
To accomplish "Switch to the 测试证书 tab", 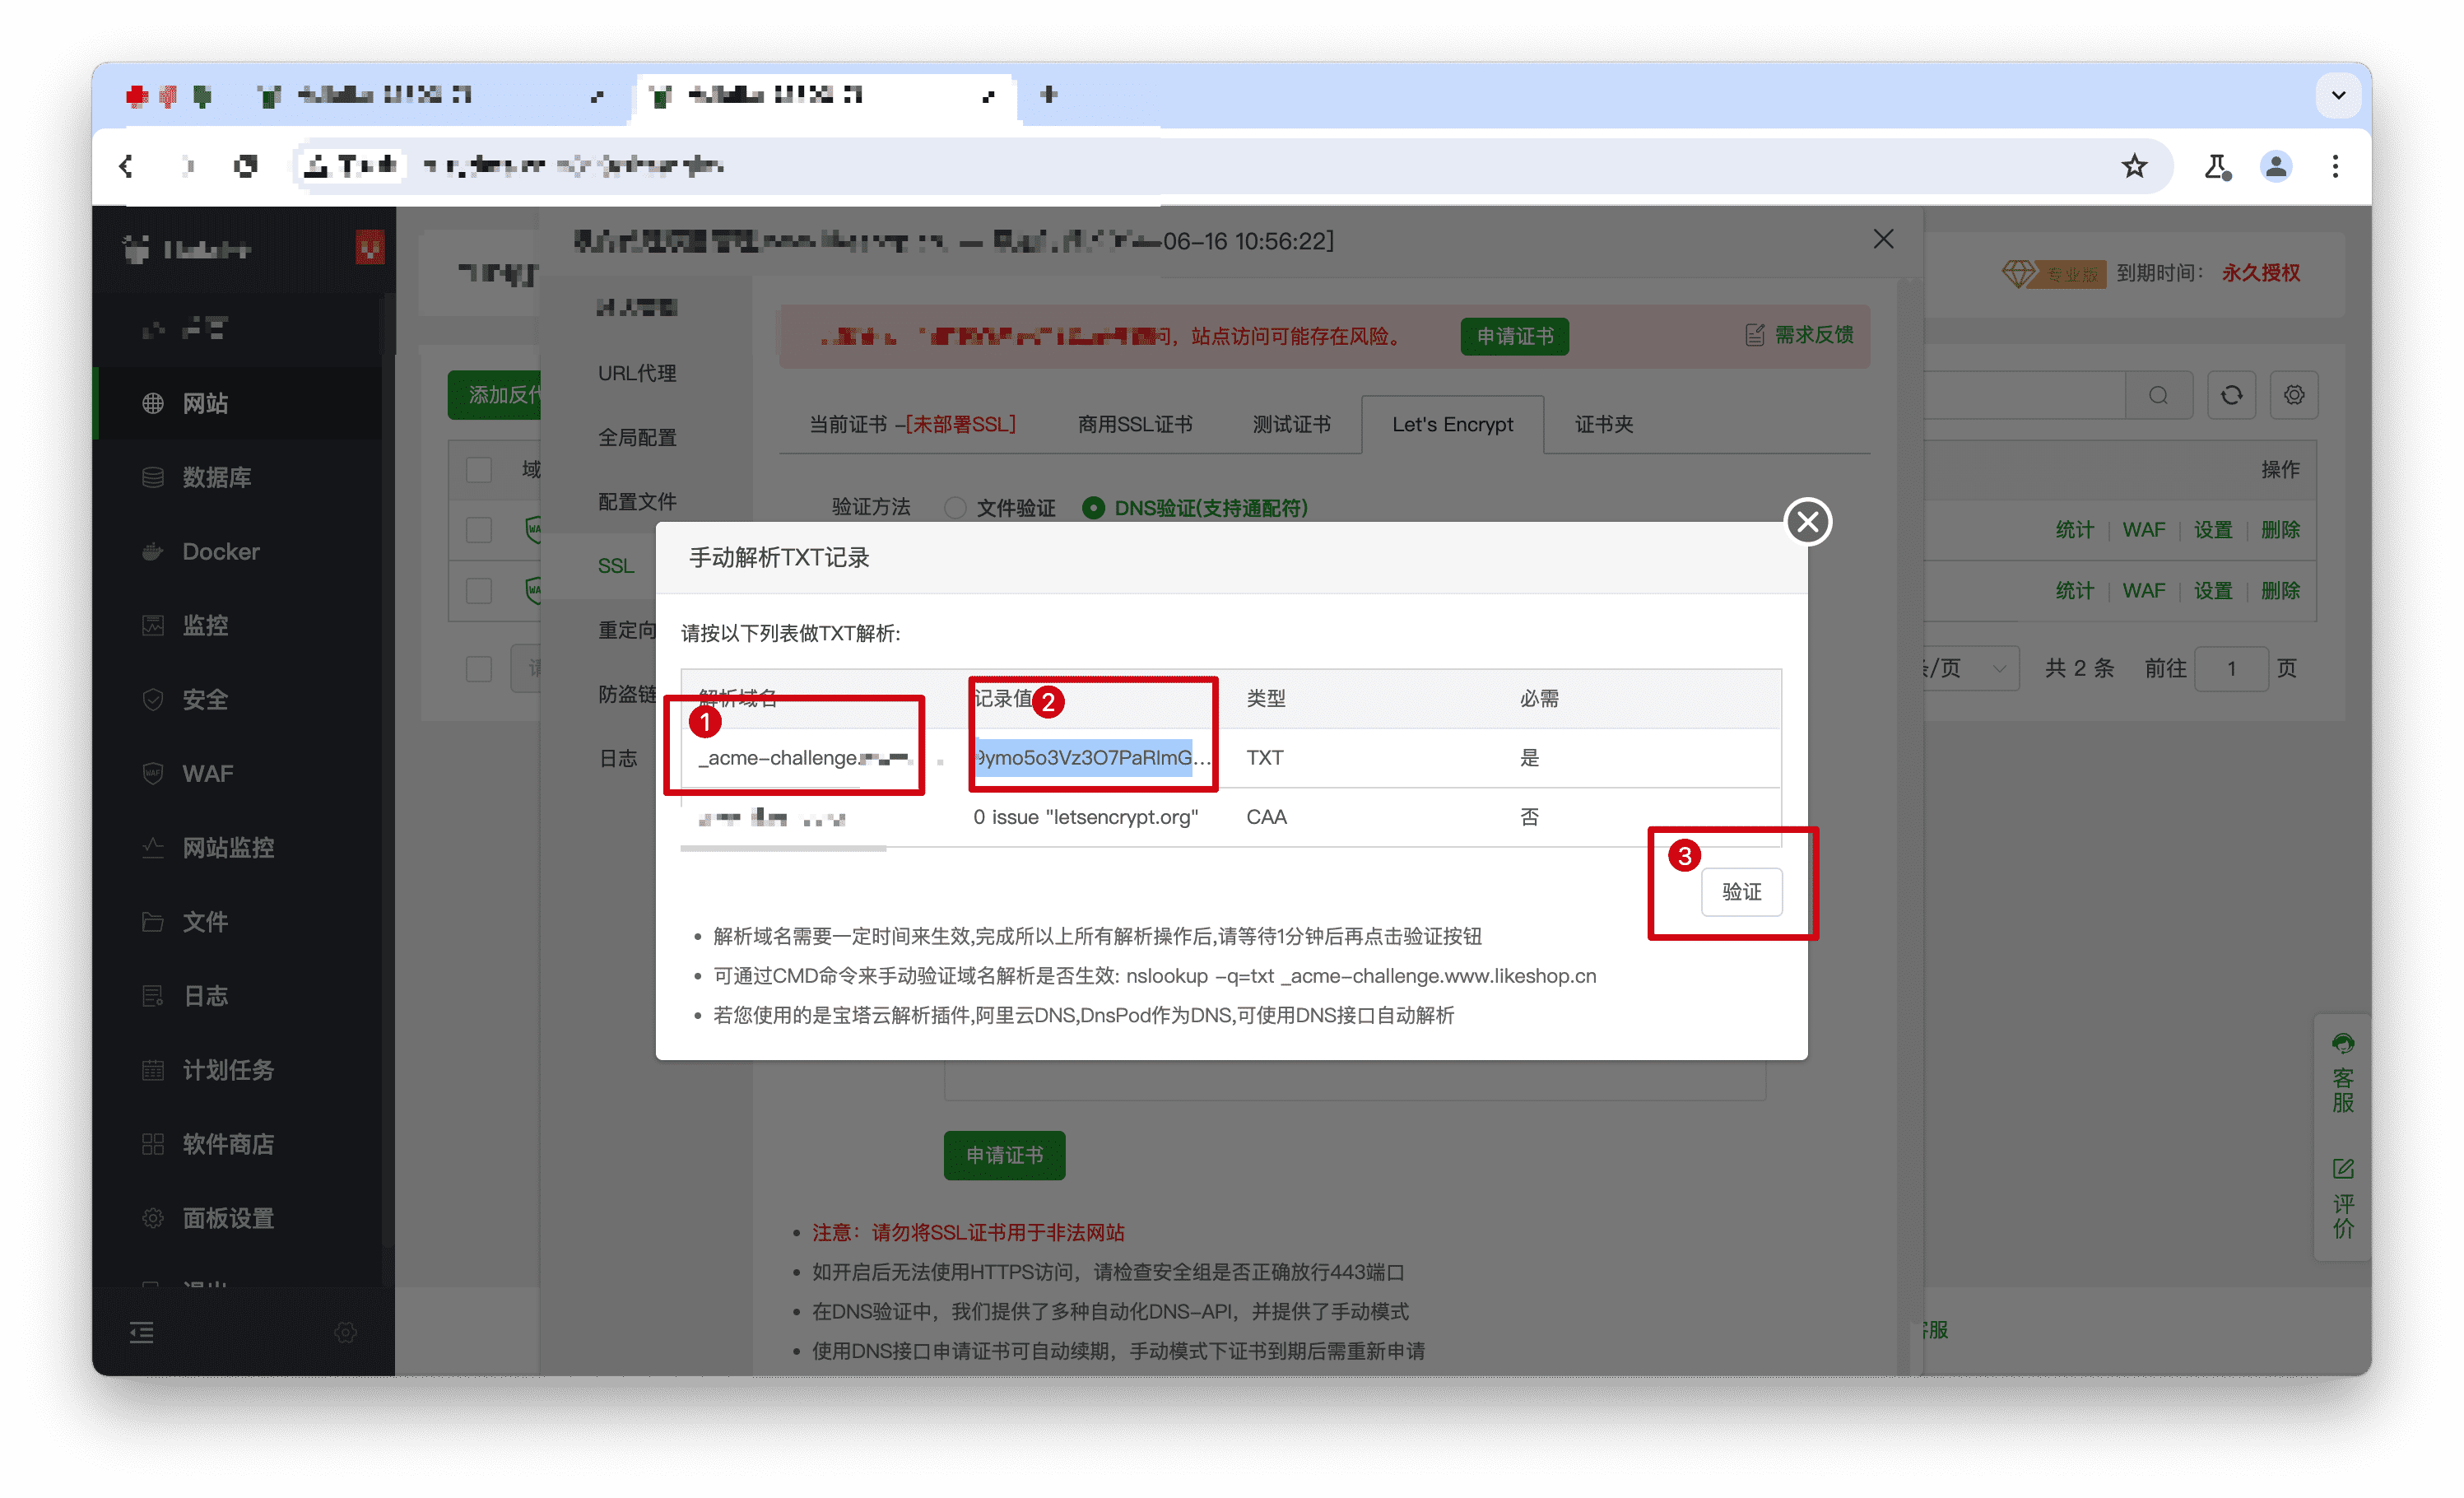I will 1291,424.
